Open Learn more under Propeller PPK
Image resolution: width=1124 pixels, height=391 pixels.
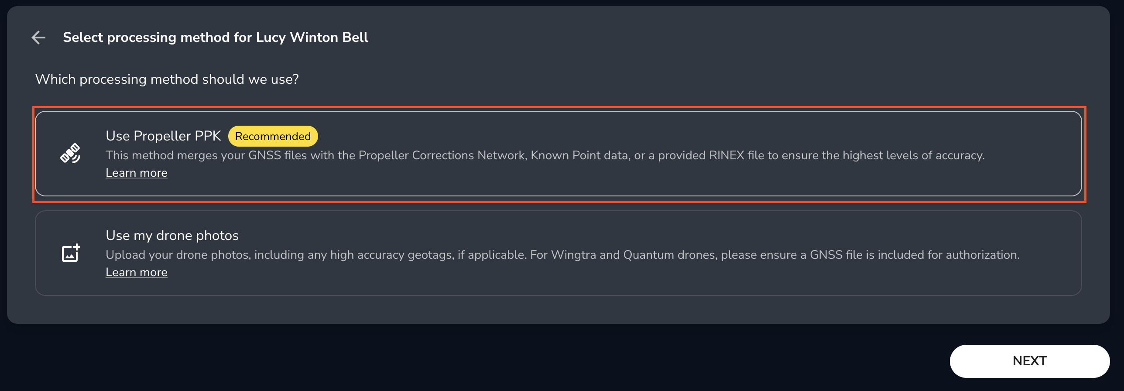(x=137, y=173)
